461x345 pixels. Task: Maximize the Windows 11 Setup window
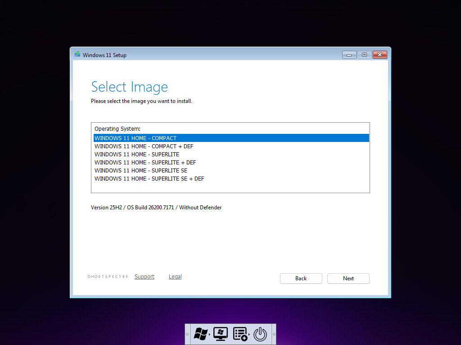click(365, 55)
